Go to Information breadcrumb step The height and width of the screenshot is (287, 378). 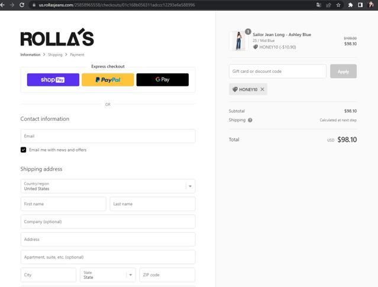30,55
